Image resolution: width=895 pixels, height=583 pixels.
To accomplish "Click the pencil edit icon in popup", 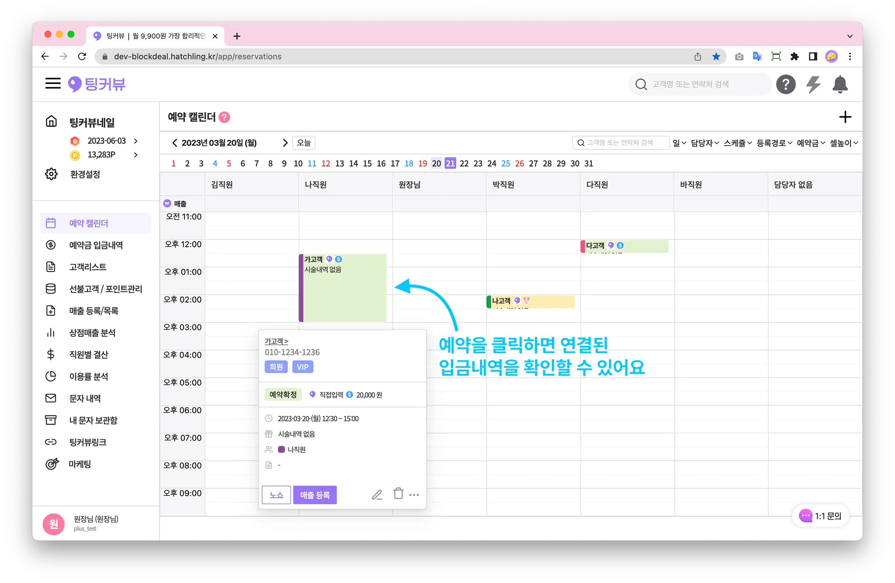I will click(x=377, y=495).
